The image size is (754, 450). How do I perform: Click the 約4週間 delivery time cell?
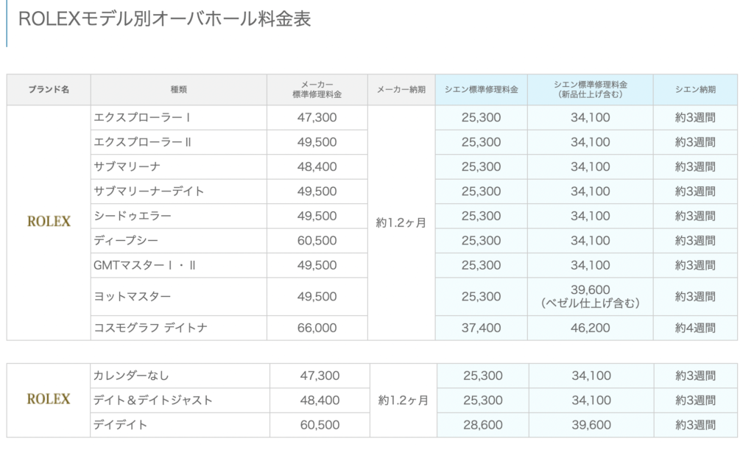[x=695, y=328]
